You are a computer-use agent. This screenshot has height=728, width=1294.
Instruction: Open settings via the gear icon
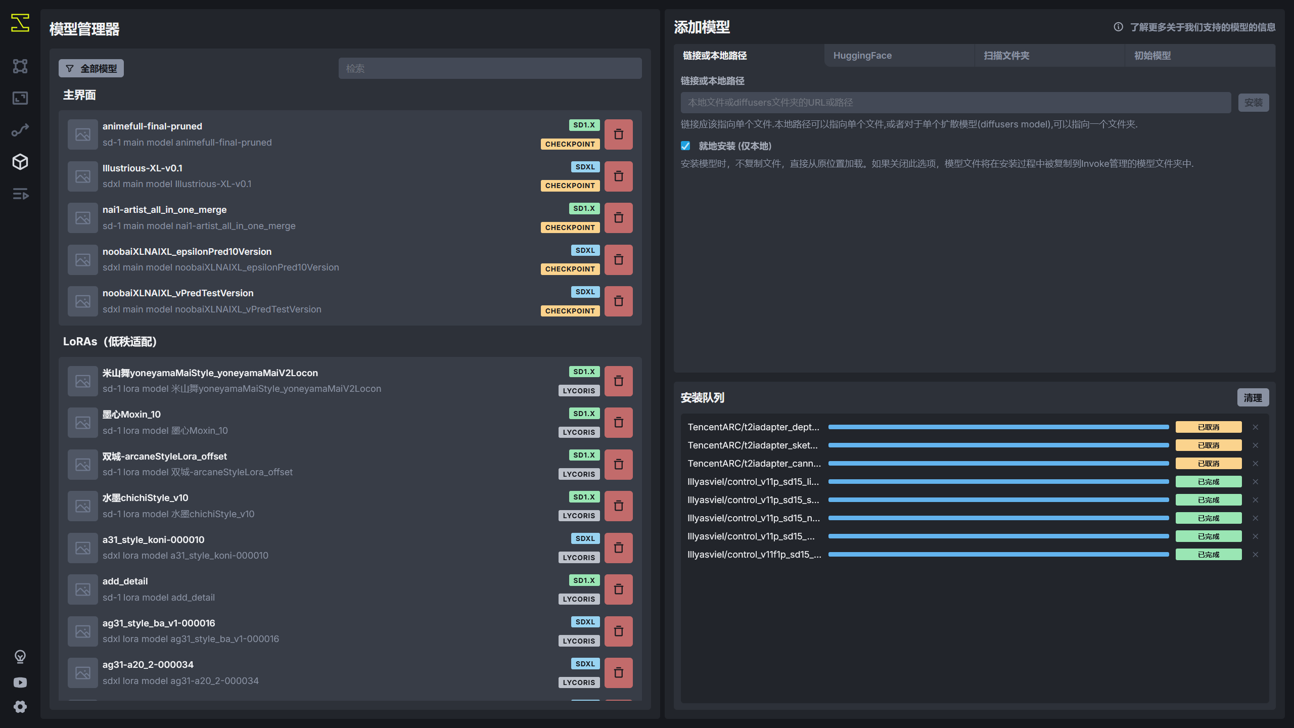click(x=20, y=707)
